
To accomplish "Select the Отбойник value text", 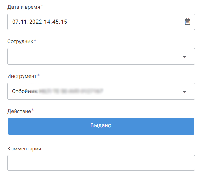I will (x=25, y=91).
